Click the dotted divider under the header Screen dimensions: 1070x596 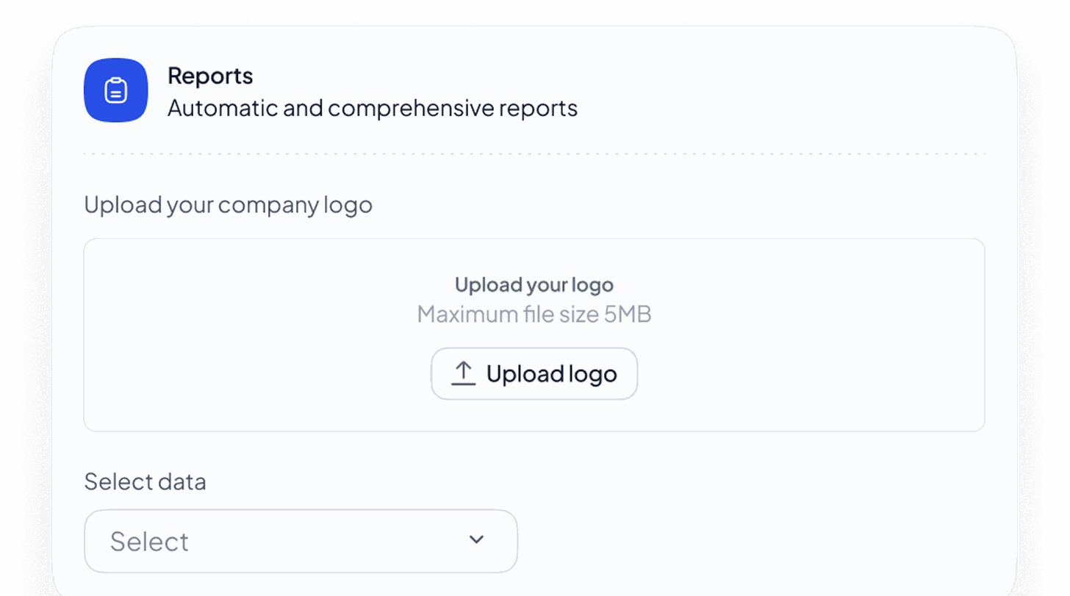pos(534,154)
